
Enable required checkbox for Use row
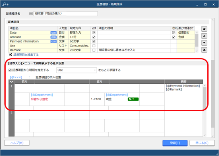click(94, 46)
